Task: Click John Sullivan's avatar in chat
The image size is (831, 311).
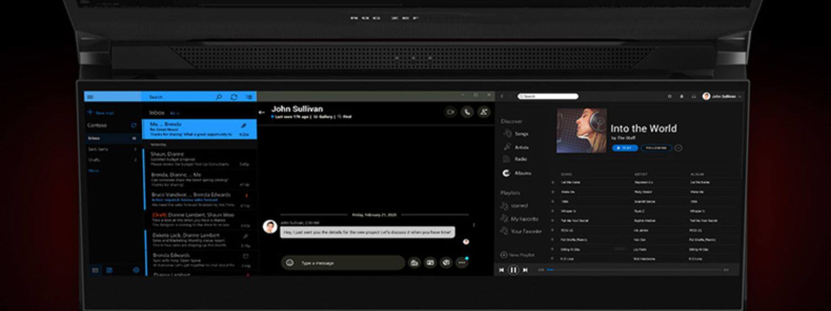Action: tap(270, 227)
